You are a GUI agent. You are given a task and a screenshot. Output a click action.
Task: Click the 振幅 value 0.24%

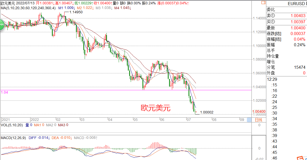[300, 45]
